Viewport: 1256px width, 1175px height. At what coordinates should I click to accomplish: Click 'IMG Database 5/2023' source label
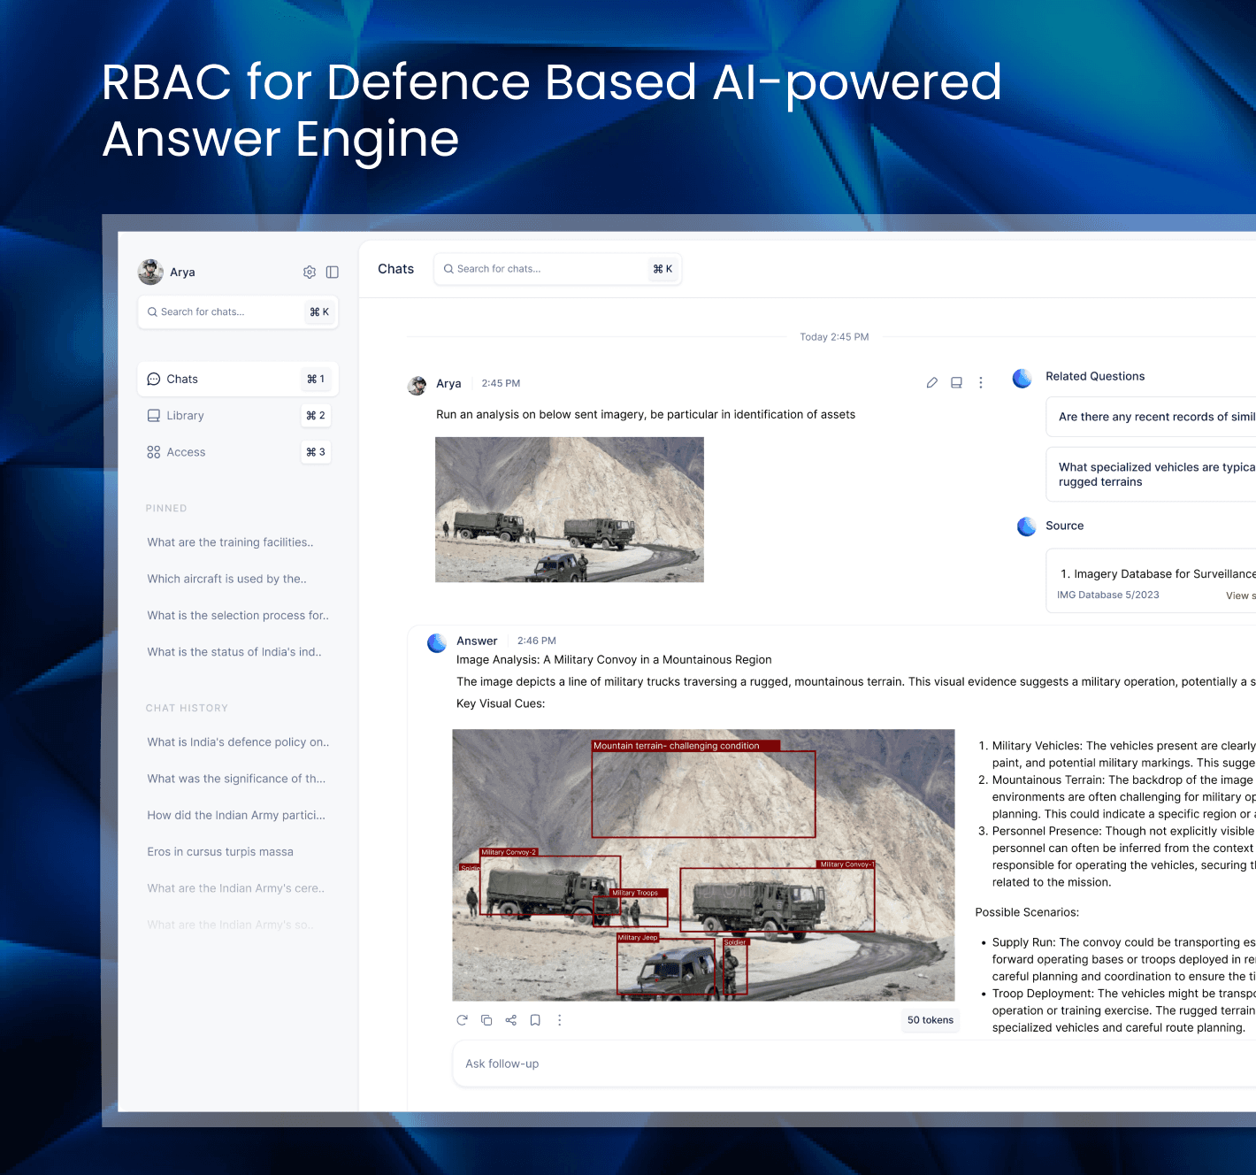(1108, 595)
